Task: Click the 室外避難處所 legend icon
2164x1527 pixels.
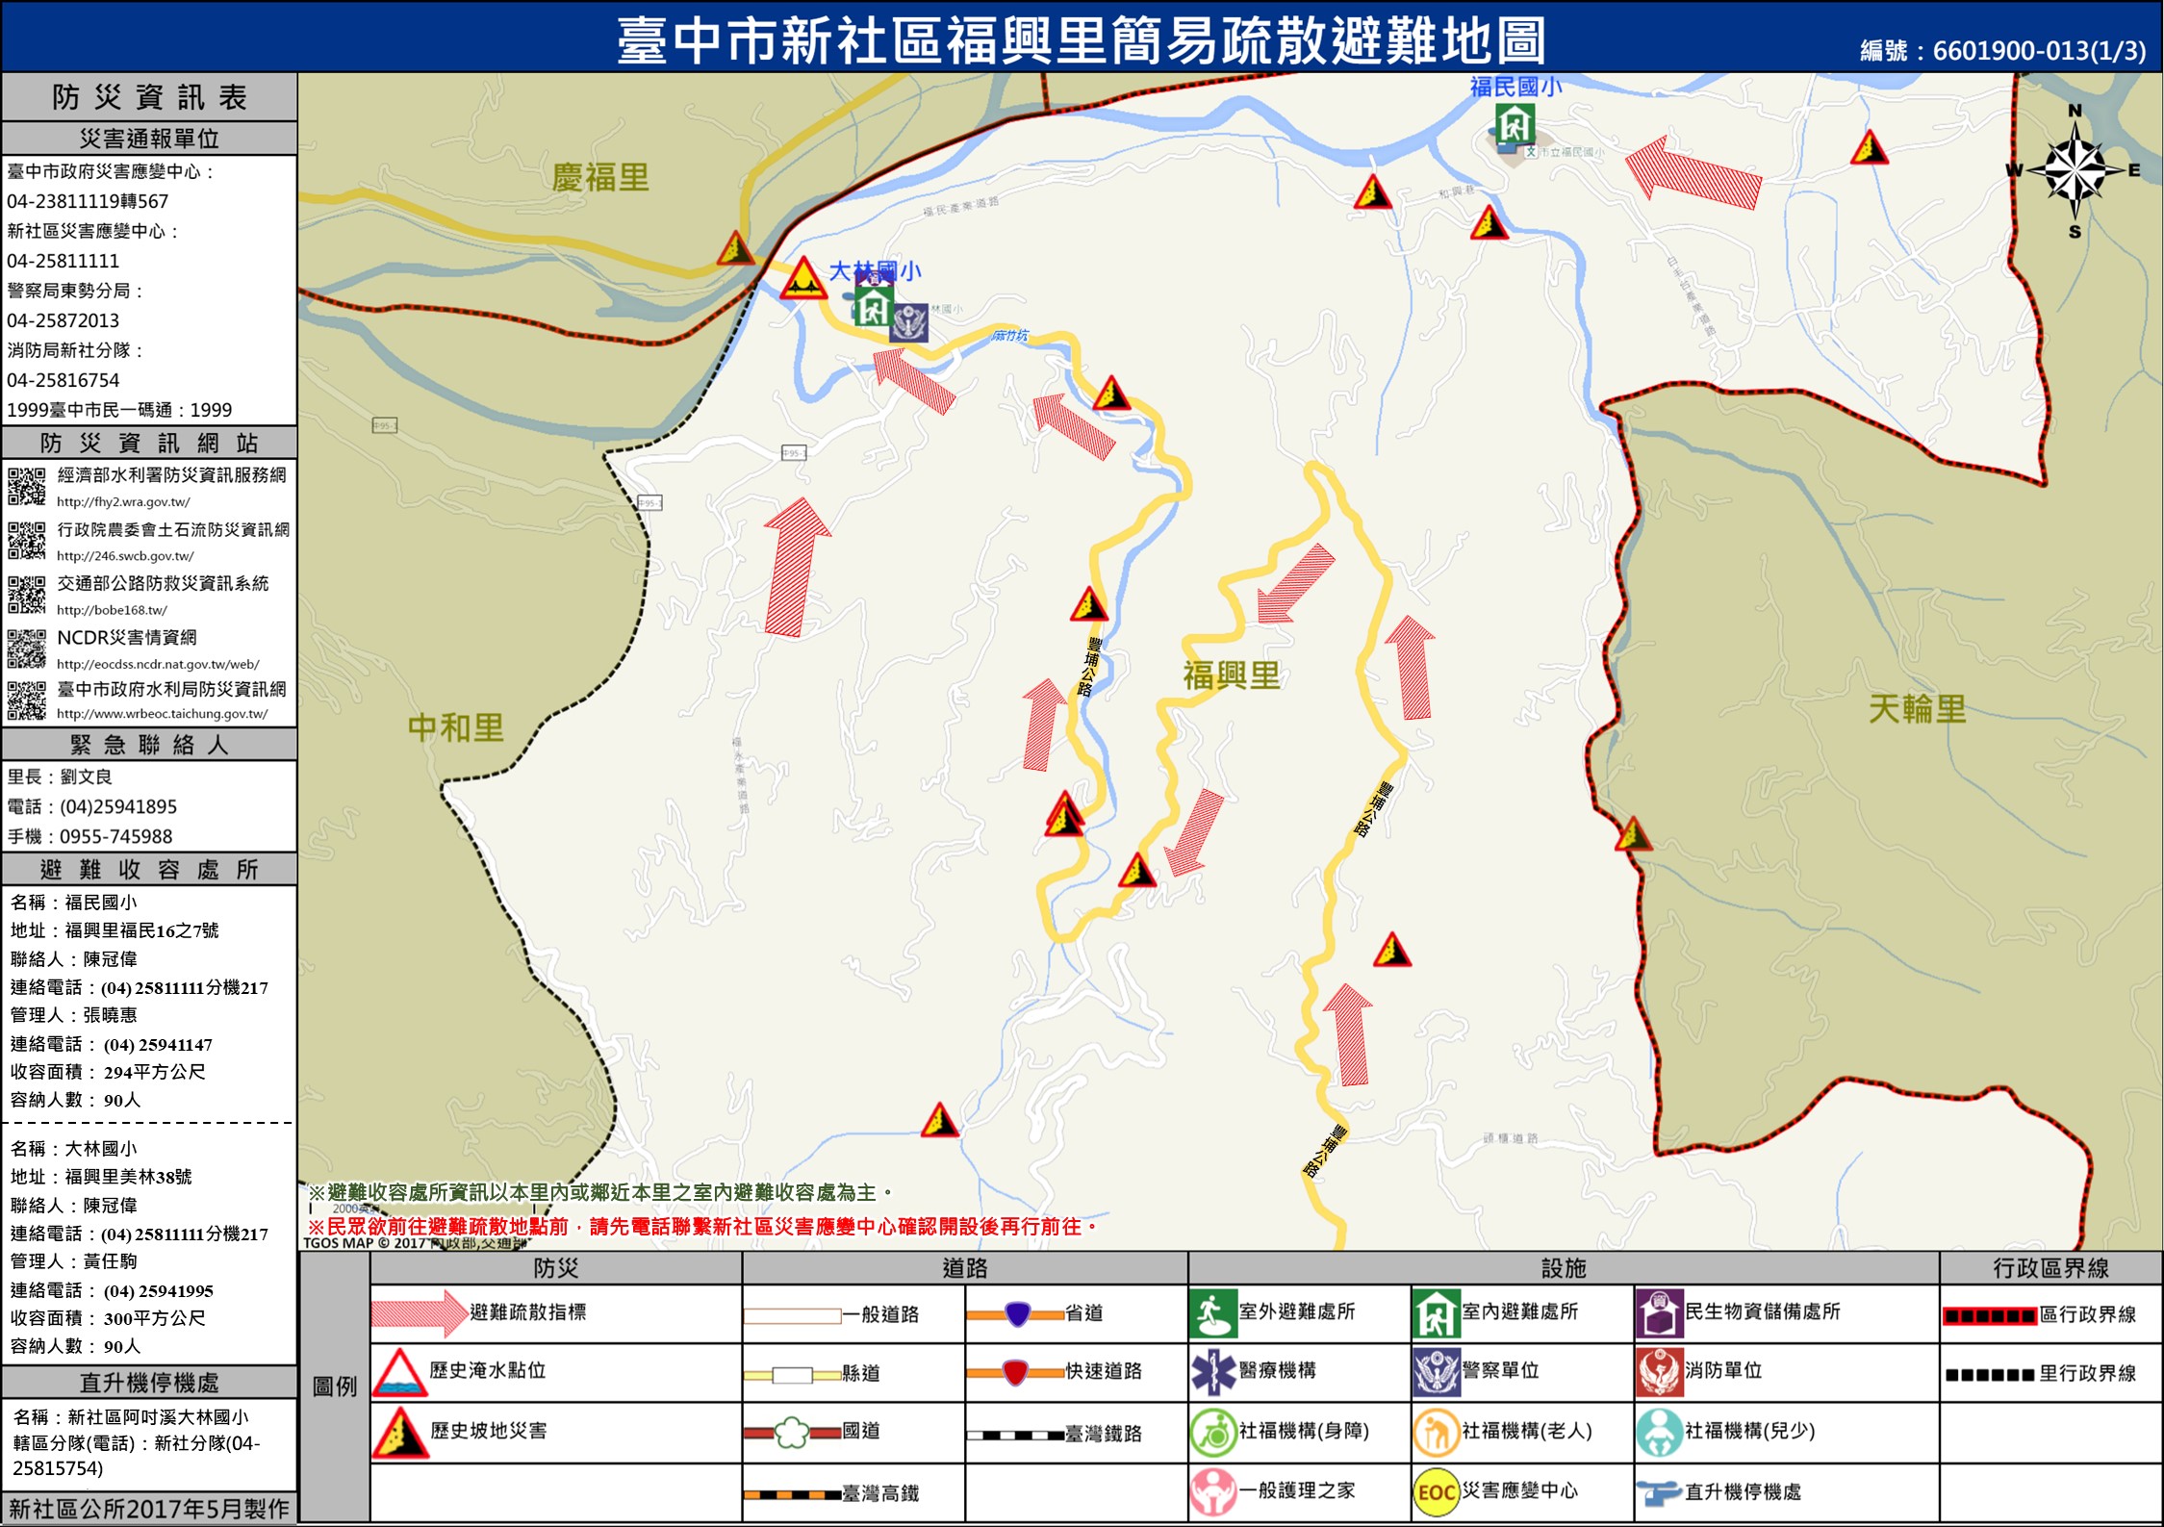Action: [1212, 1314]
